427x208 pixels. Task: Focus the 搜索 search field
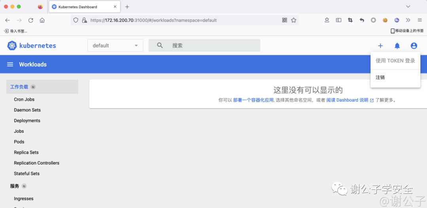pos(204,45)
